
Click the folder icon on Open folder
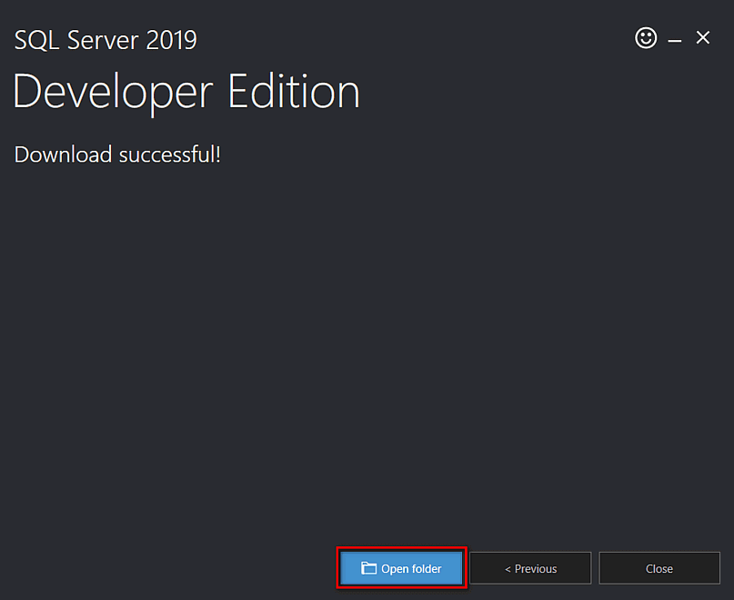tap(368, 568)
